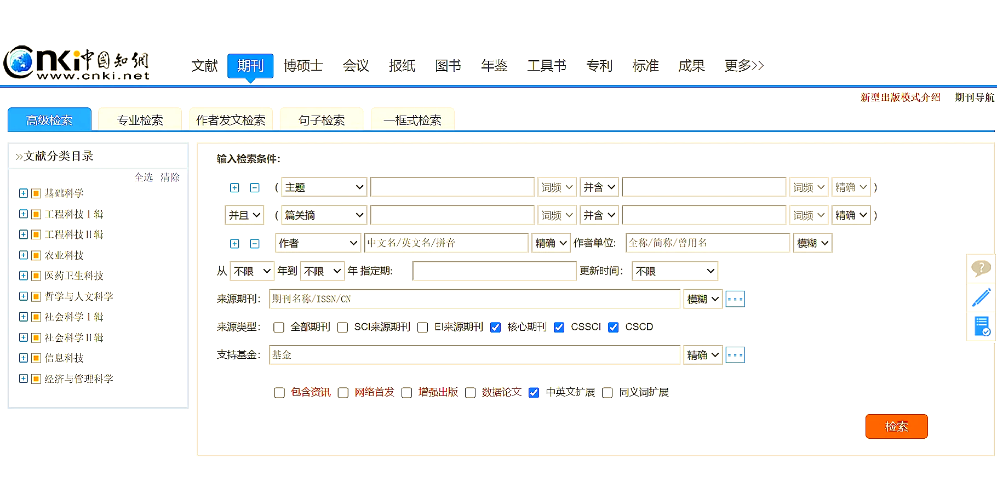
Task: Click the CNKI logo
Action: tap(77, 63)
